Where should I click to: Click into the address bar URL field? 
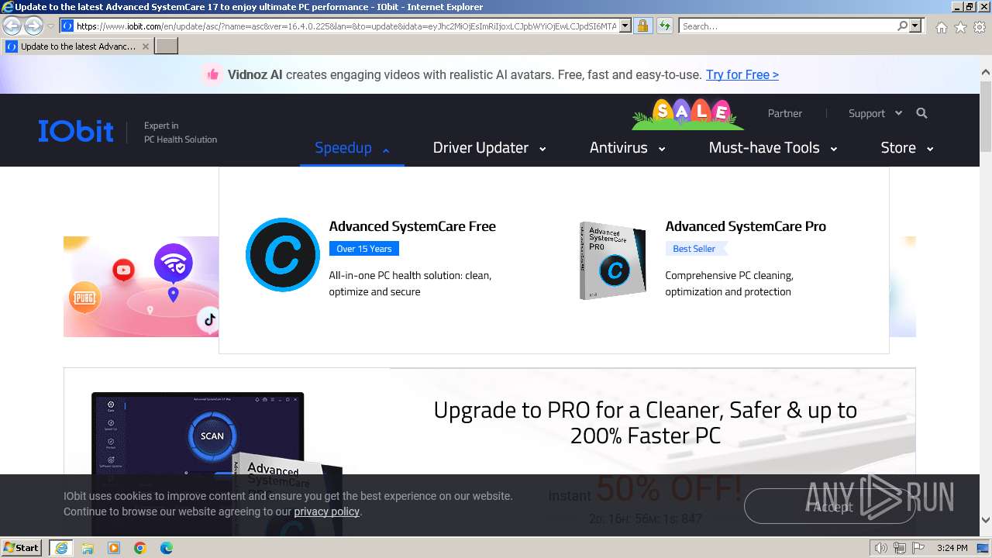point(346,26)
